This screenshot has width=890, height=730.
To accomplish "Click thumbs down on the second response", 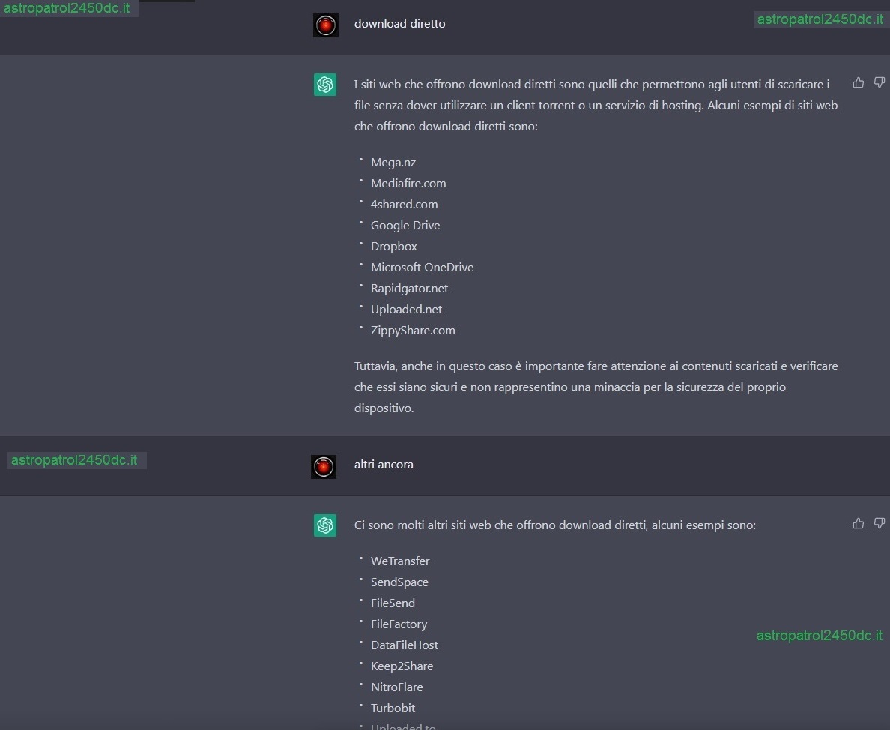I will coord(880,523).
